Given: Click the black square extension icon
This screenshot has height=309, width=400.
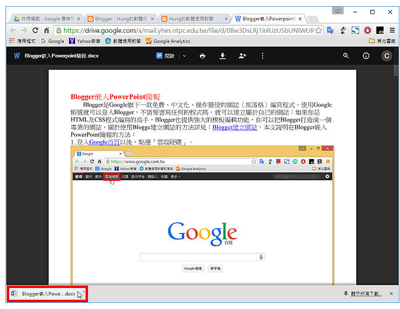Looking at the screenshot, I should pos(380,30).
